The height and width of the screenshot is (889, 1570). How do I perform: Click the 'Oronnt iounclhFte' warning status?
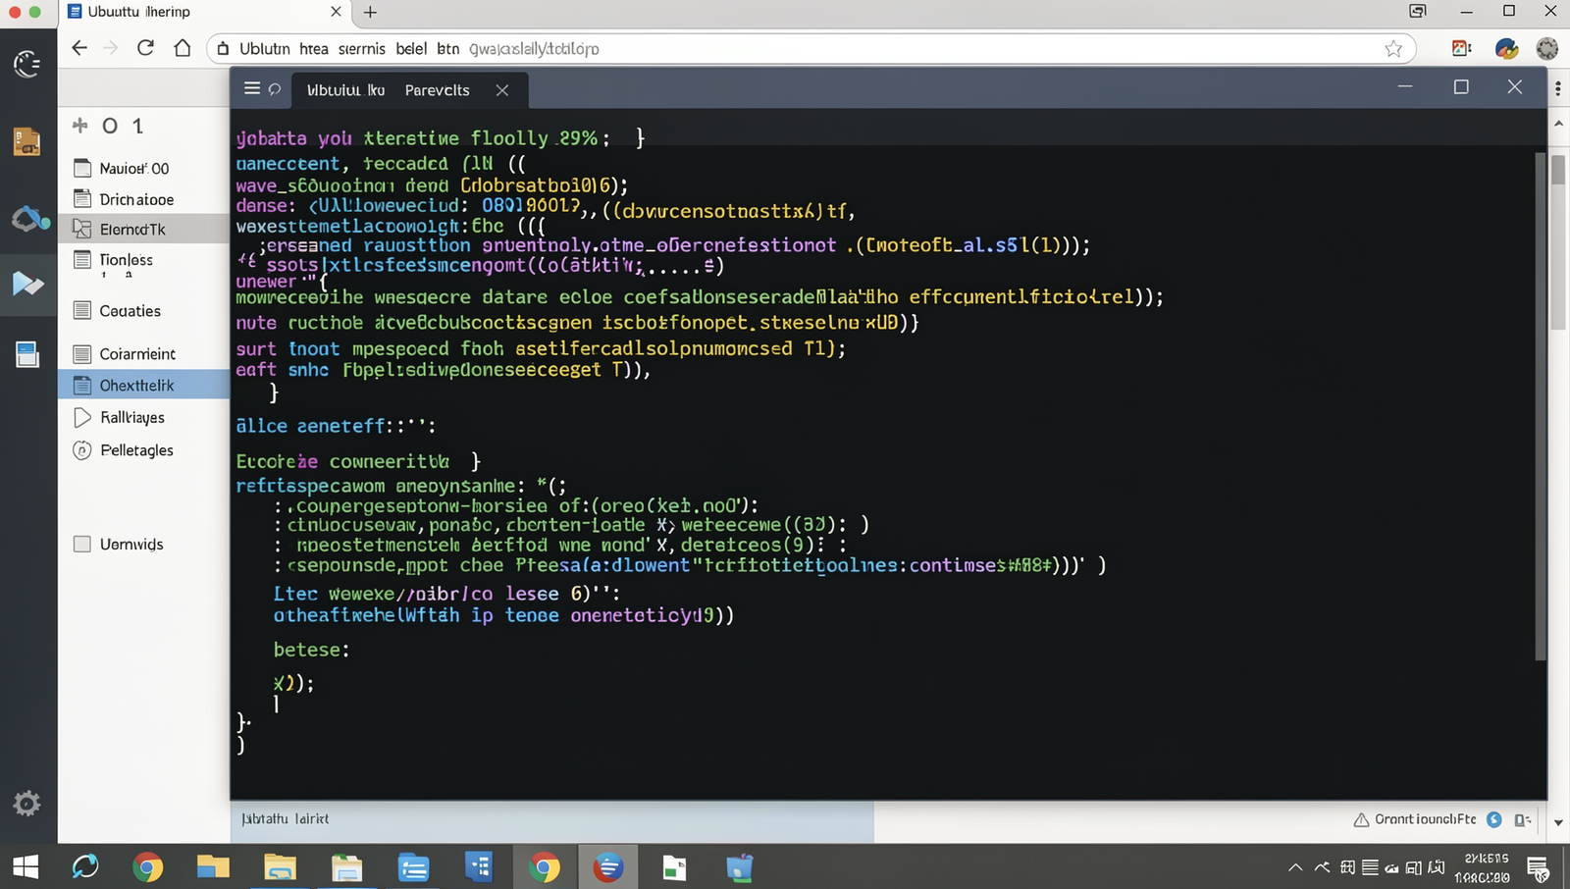[x=1415, y=819]
